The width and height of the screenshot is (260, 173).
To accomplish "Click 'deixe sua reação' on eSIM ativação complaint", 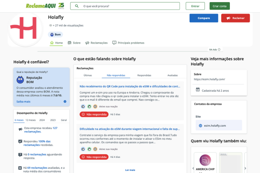I will click(108, 149).
